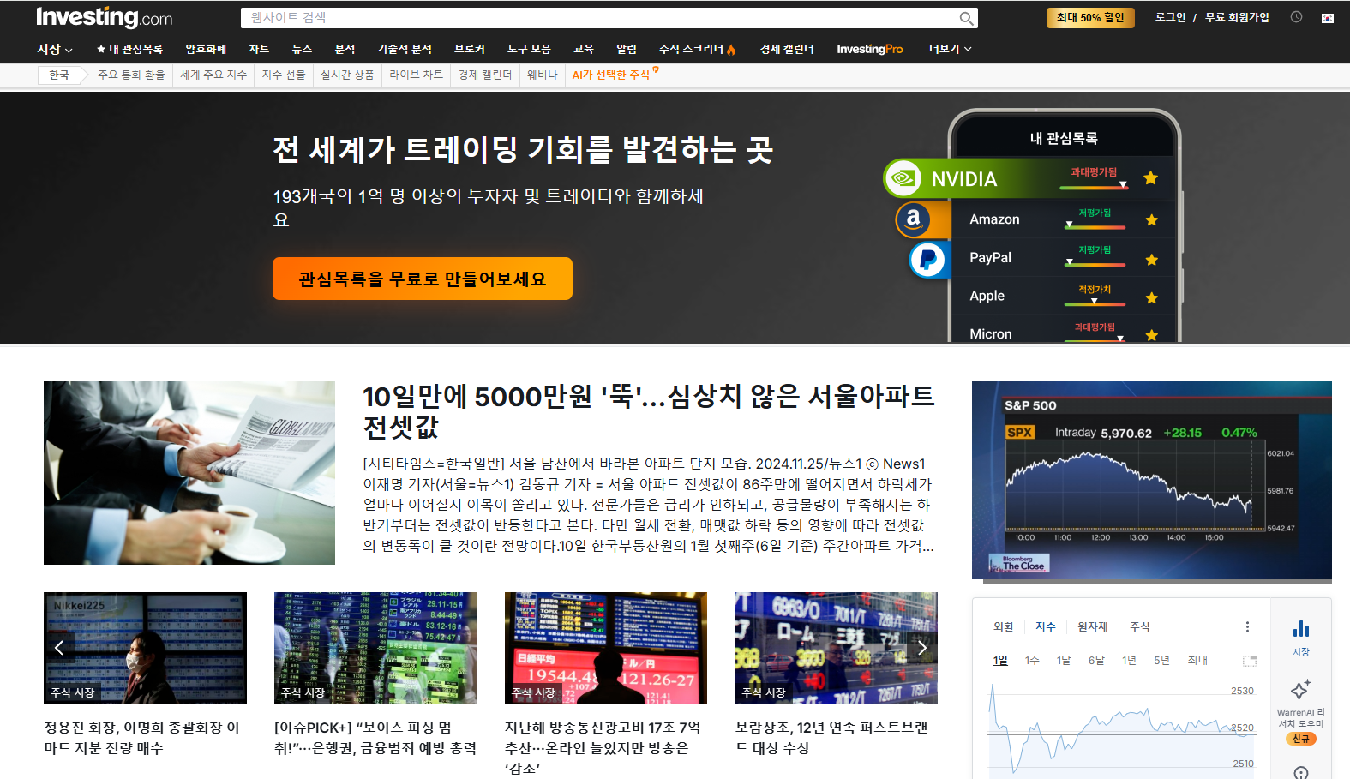Open the chart three-dot options menu

click(1247, 627)
